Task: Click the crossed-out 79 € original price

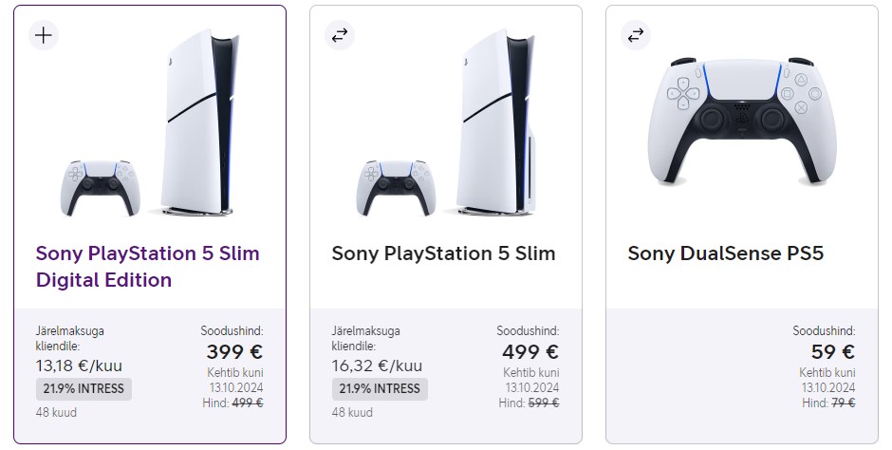Action: [x=843, y=403]
